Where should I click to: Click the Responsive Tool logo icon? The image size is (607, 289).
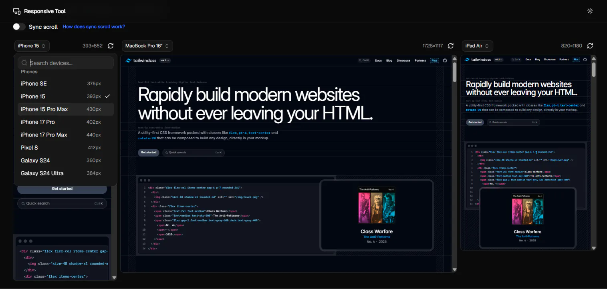pyautogui.click(x=17, y=11)
